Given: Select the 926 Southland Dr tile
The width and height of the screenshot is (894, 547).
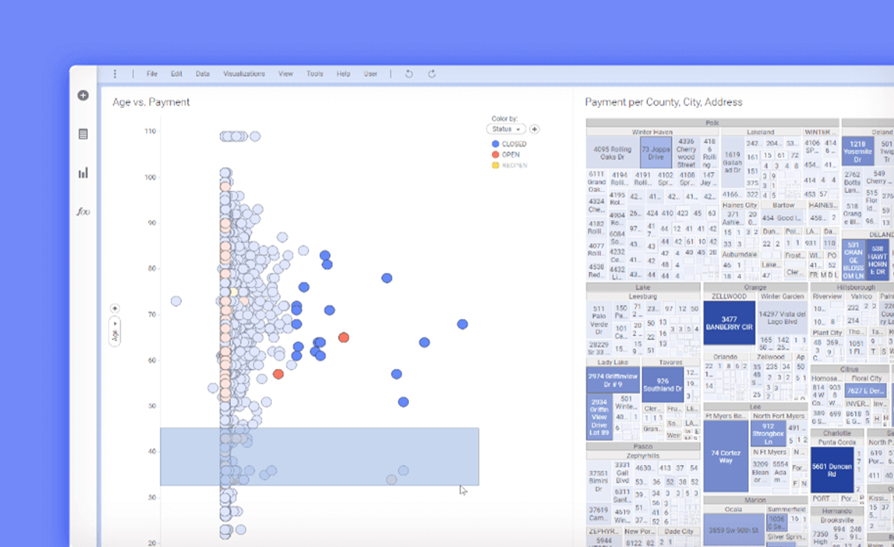Looking at the screenshot, I should click(x=662, y=385).
